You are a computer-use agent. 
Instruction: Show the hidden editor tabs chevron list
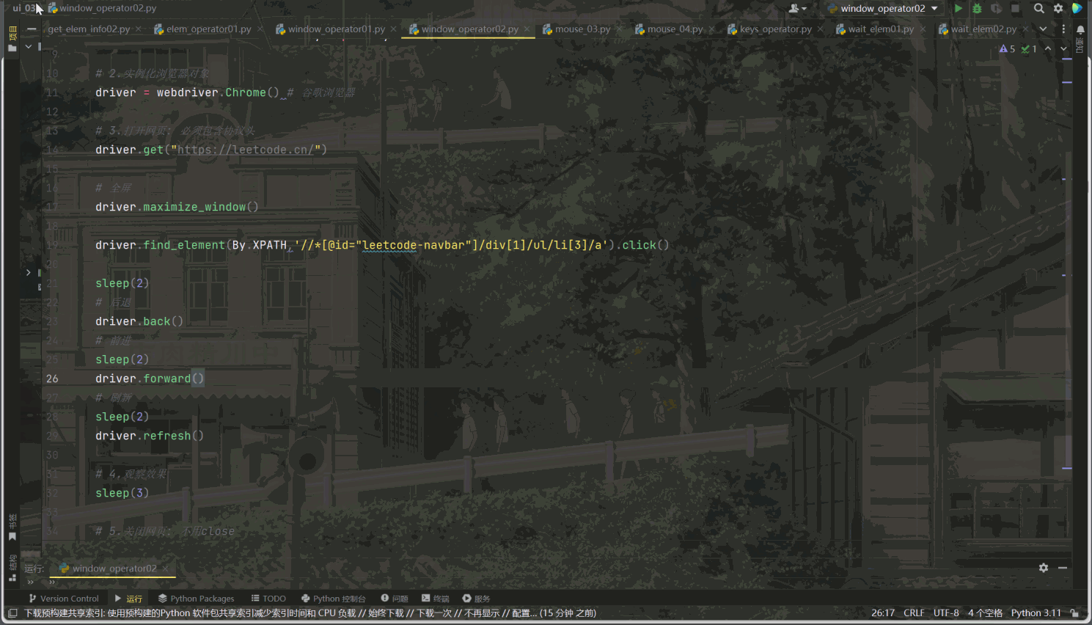(x=1043, y=29)
